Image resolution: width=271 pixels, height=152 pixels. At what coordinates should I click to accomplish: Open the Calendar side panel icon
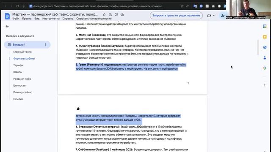coord(265,26)
